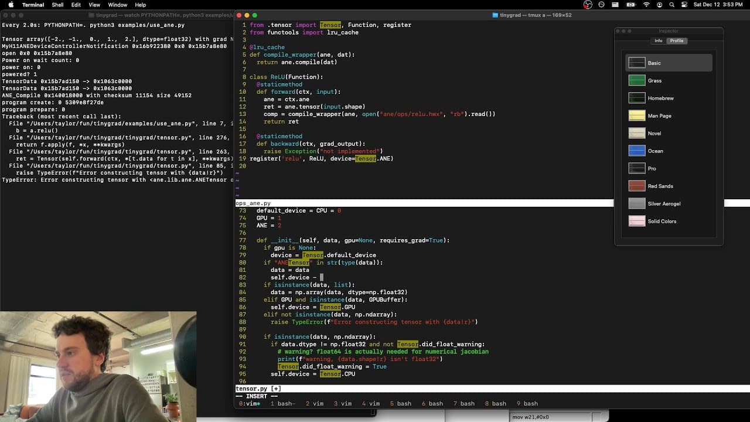Select the Homebrew profile
750x422 pixels.
669,98
